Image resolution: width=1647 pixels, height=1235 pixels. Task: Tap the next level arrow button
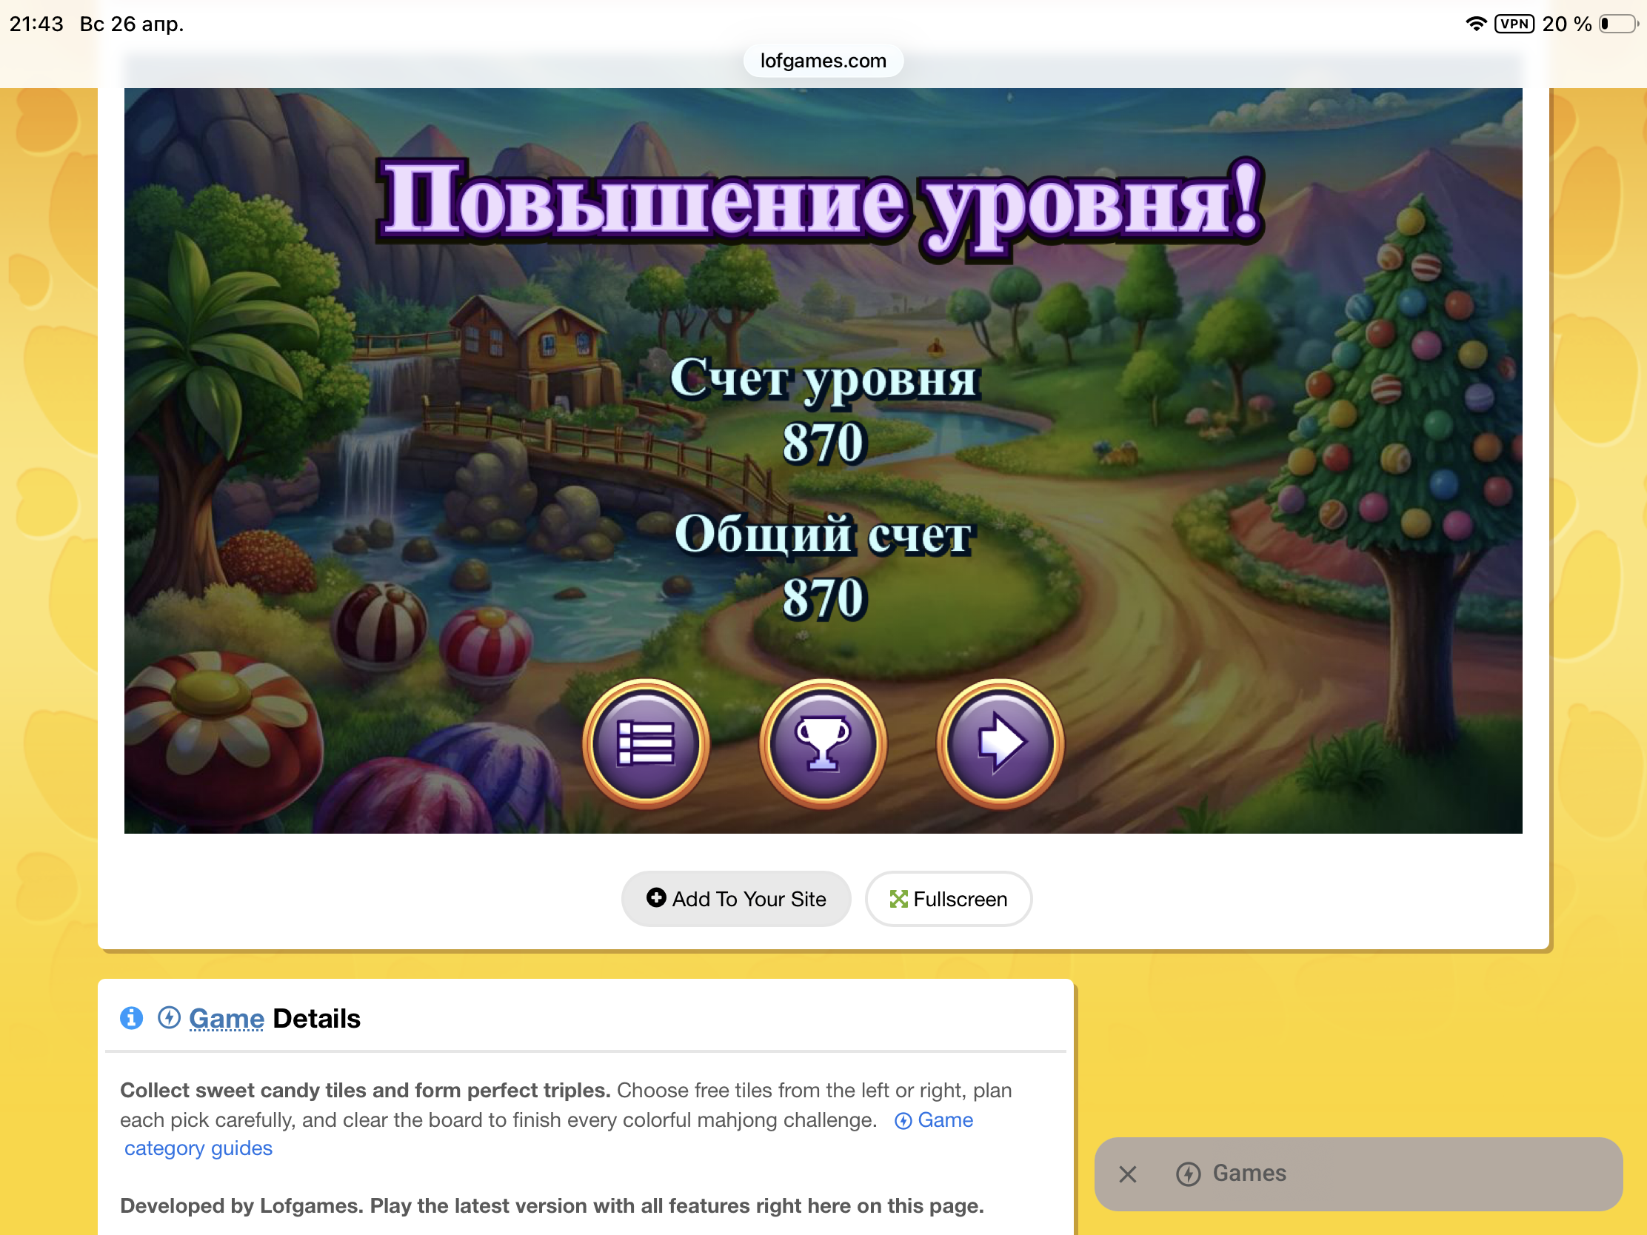pyautogui.click(x=1000, y=742)
